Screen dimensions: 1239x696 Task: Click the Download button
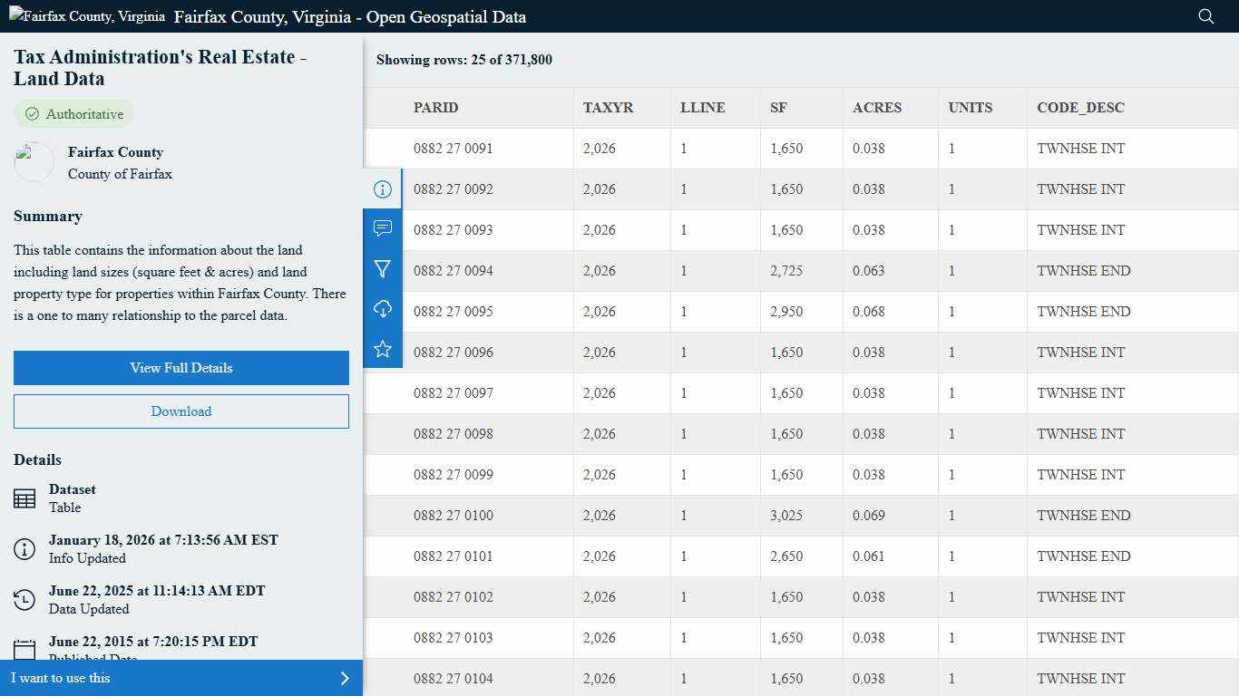coord(180,411)
